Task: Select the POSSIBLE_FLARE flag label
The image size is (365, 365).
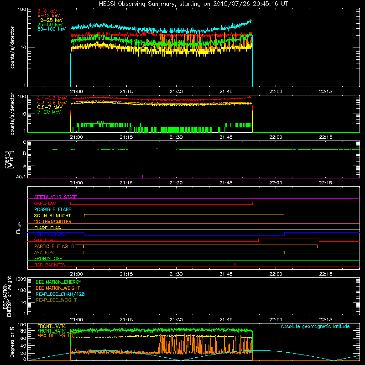Action: tap(52, 209)
